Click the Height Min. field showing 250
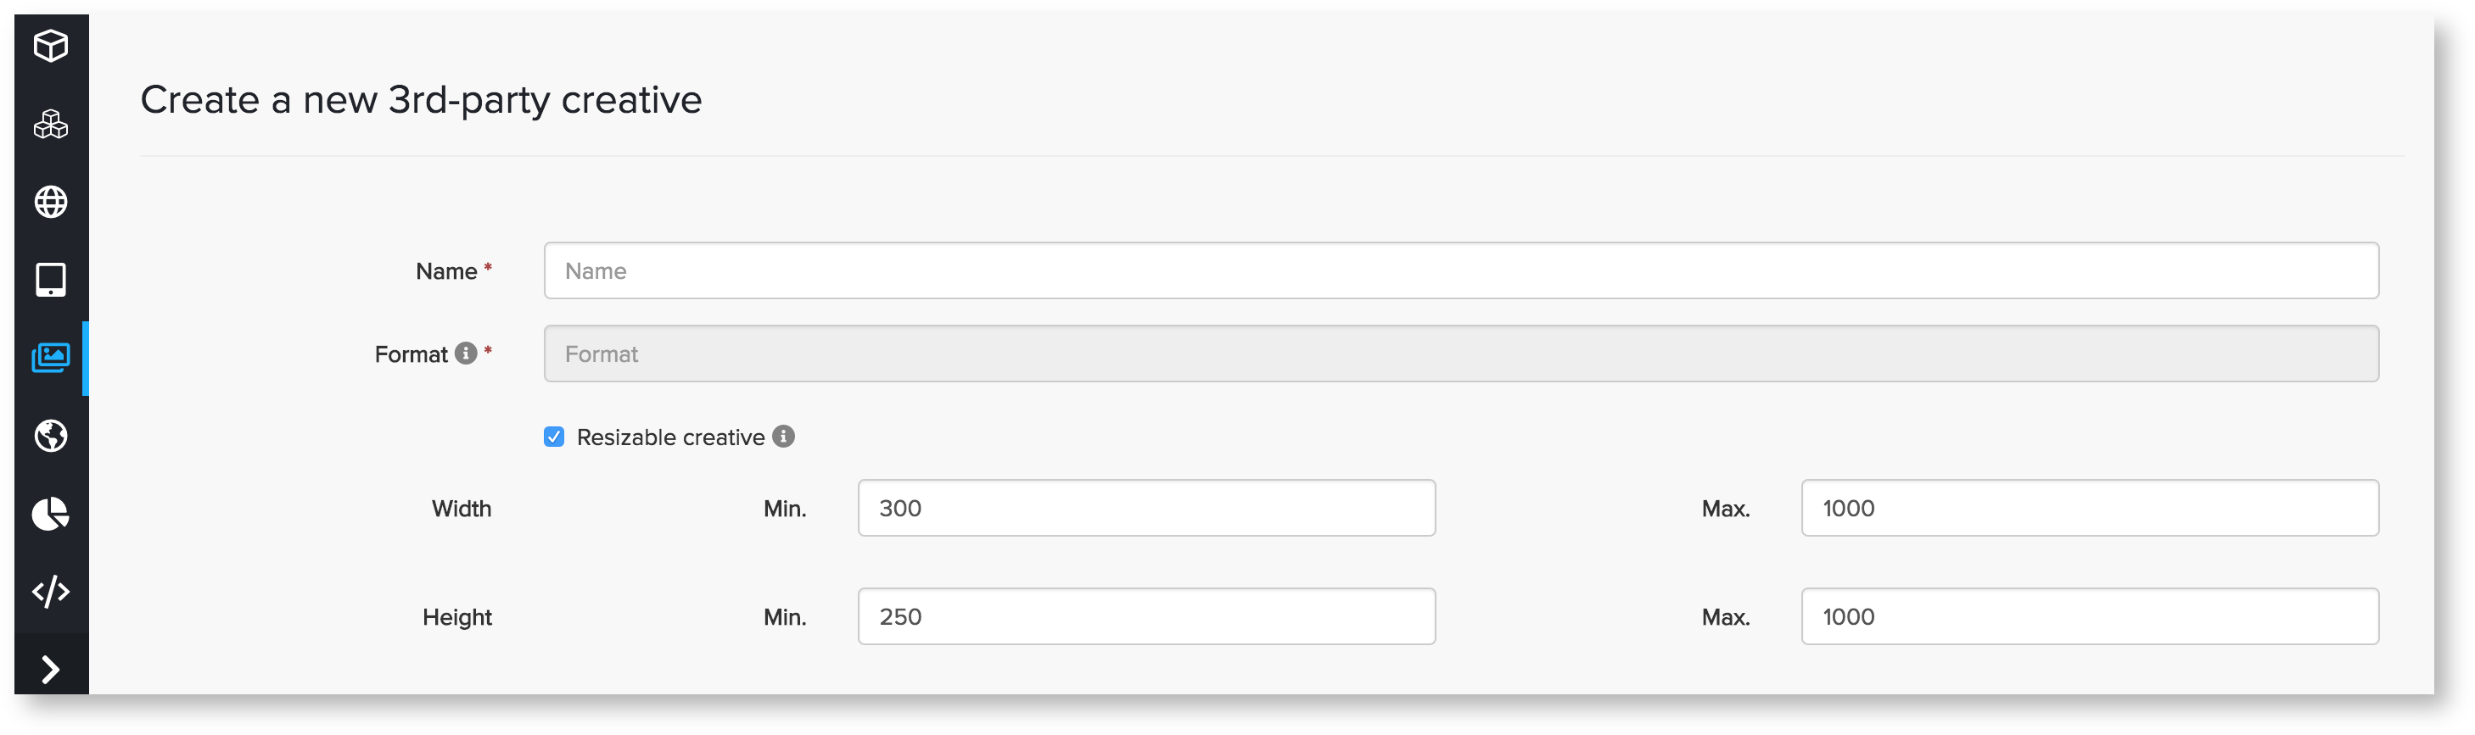This screenshot has height=735, width=2475. pyautogui.click(x=1146, y=617)
